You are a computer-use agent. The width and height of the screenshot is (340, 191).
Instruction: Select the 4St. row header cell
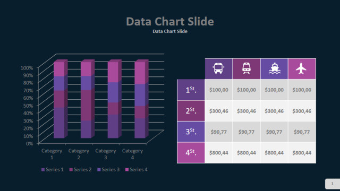[x=191, y=153]
